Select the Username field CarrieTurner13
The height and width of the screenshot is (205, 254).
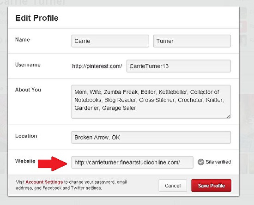179,66
